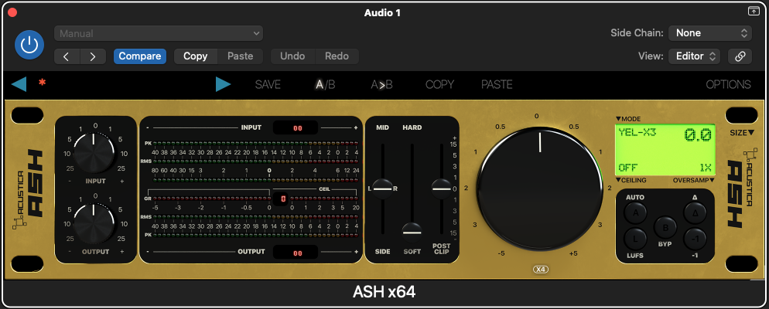The height and width of the screenshot is (309, 769).
Task: Click the window expand icon at top right
Action: [x=754, y=12]
